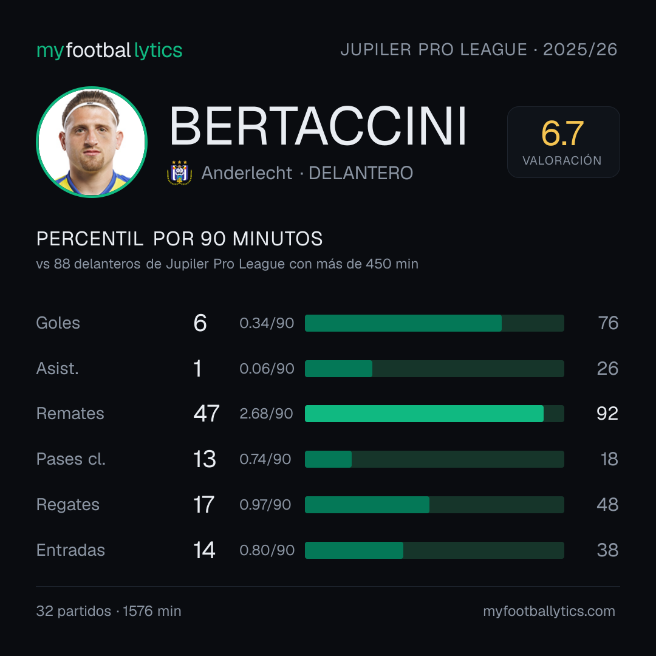The height and width of the screenshot is (656, 656).
Task: Select the BERTACCINI player name heading
Action: click(x=318, y=126)
